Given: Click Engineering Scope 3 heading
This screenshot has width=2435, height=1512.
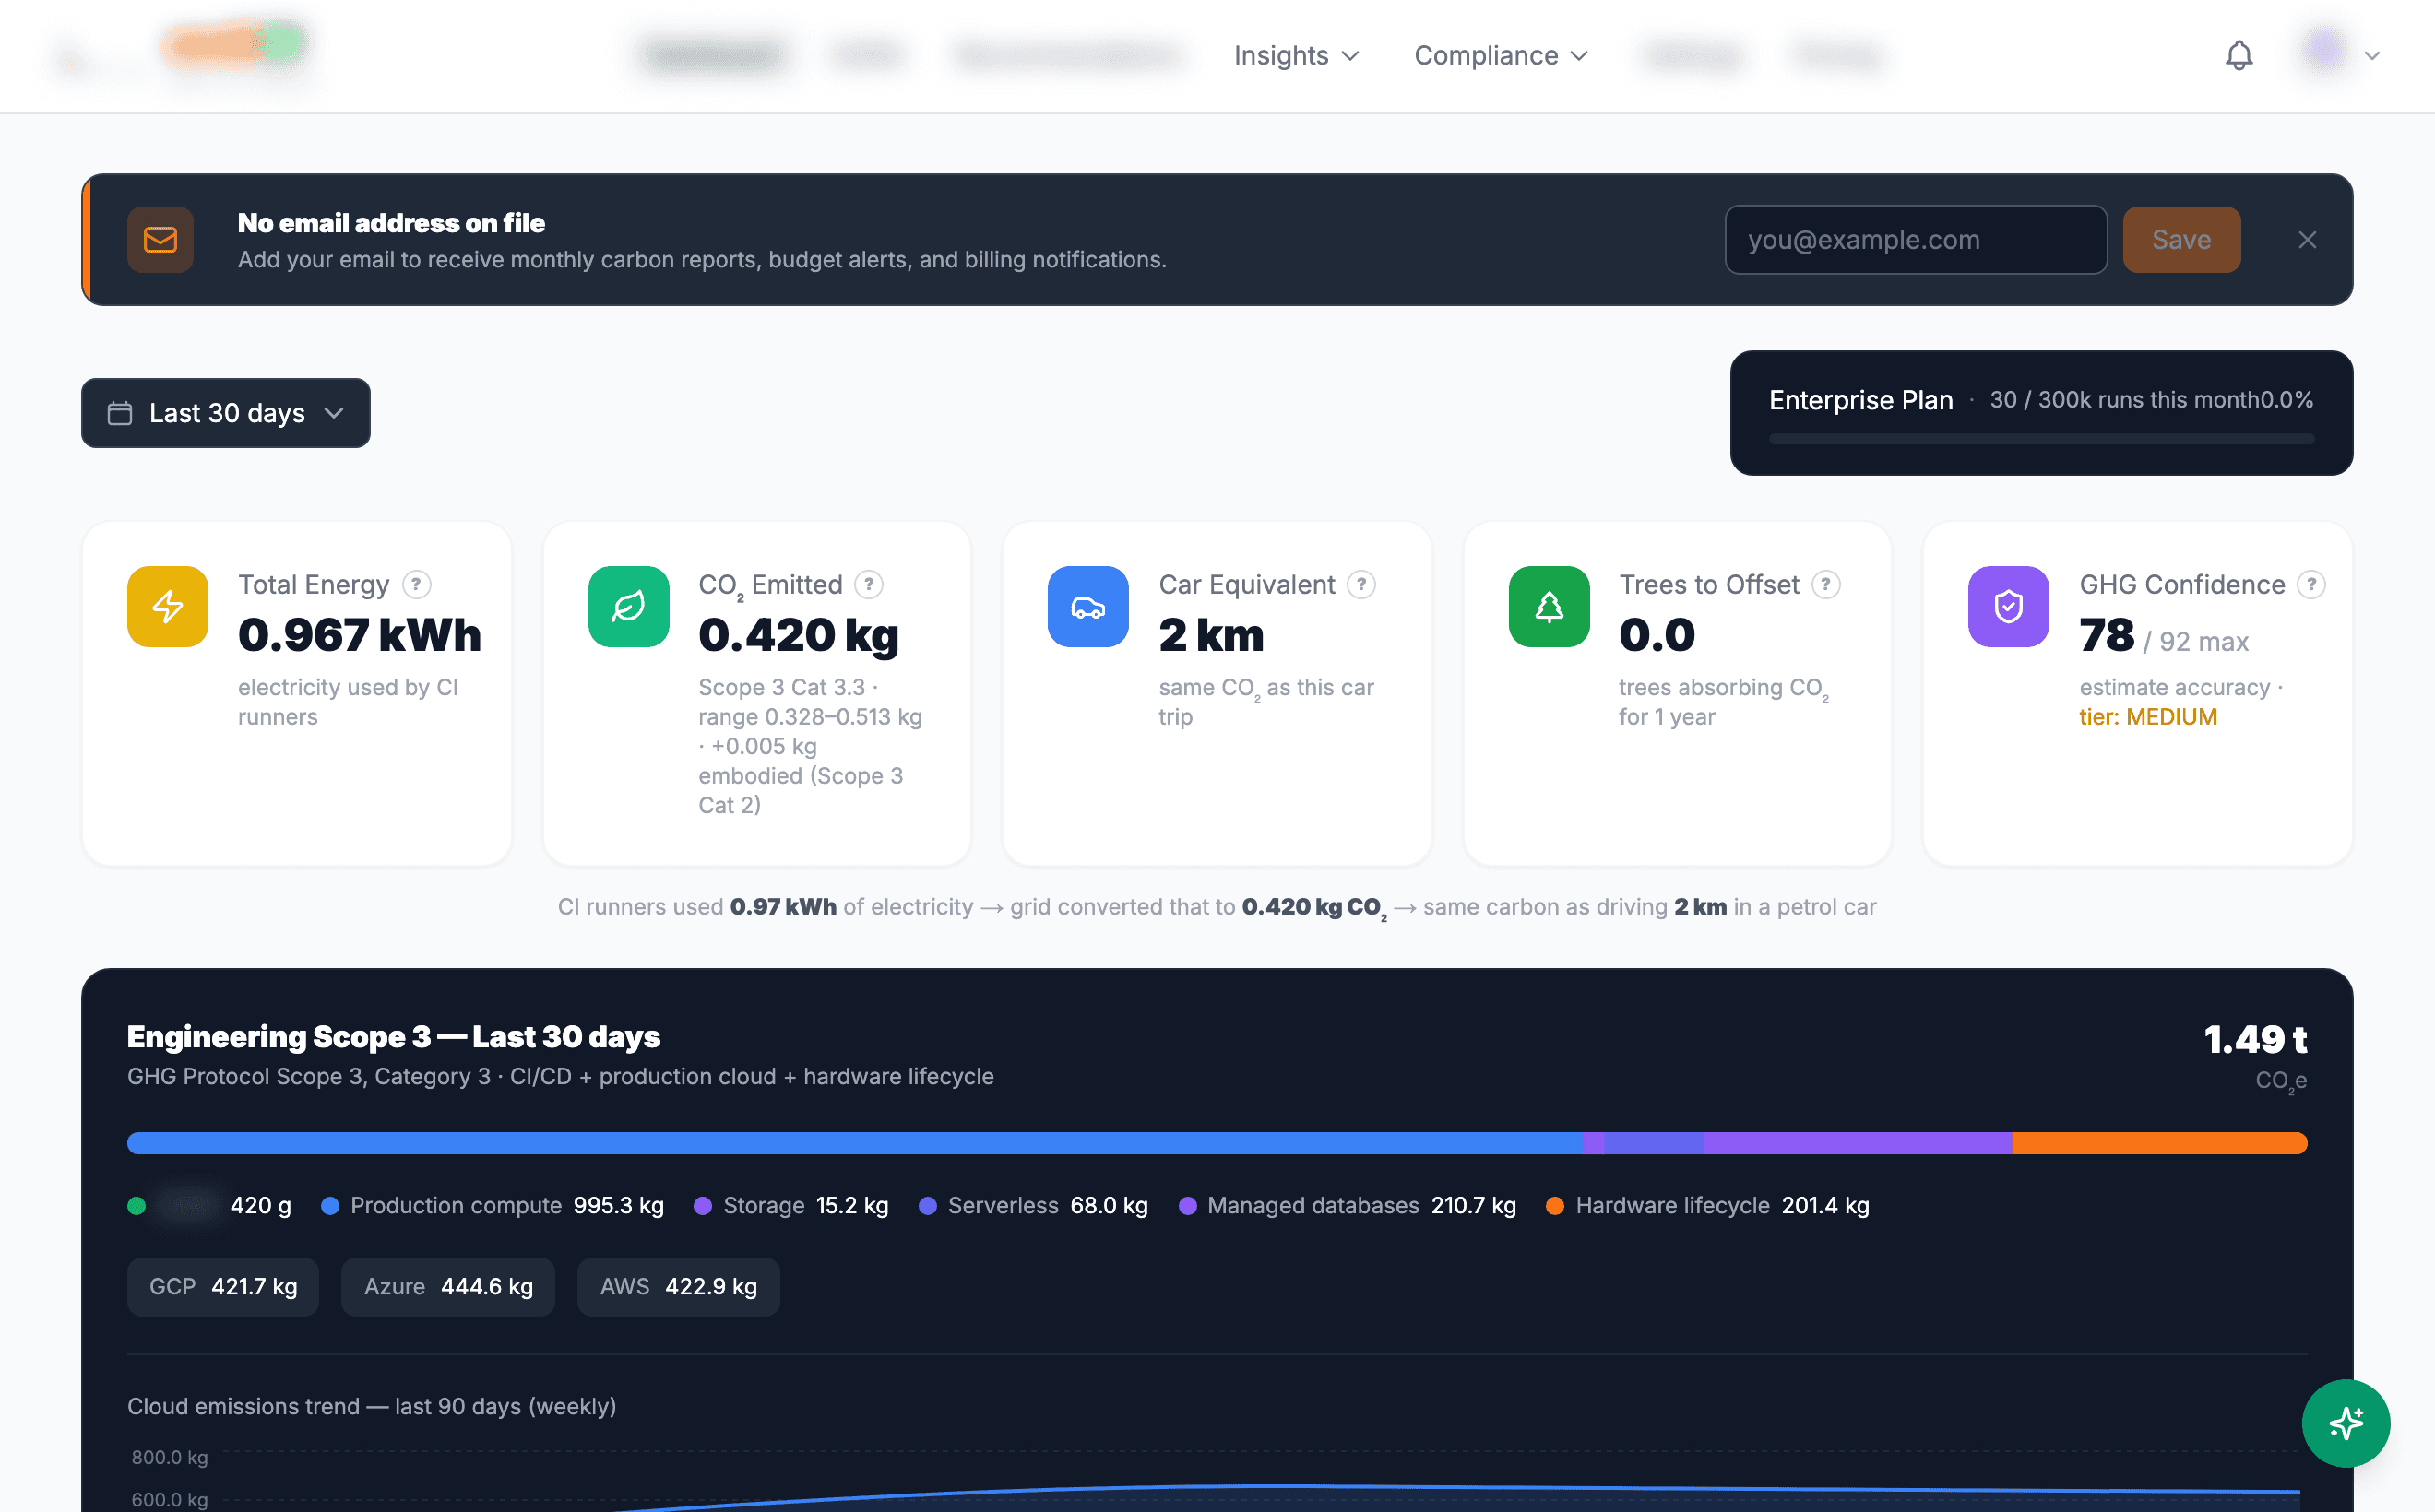Looking at the screenshot, I should [x=393, y=1036].
